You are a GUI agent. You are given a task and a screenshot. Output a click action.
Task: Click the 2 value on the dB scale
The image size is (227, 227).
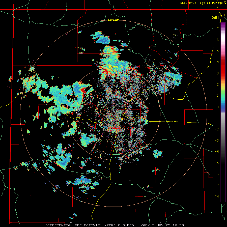[218, 84]
